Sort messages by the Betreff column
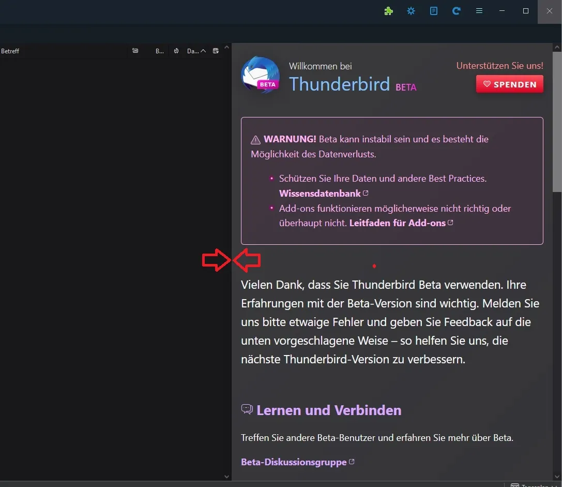562x487 pixels. coord(10,51)
